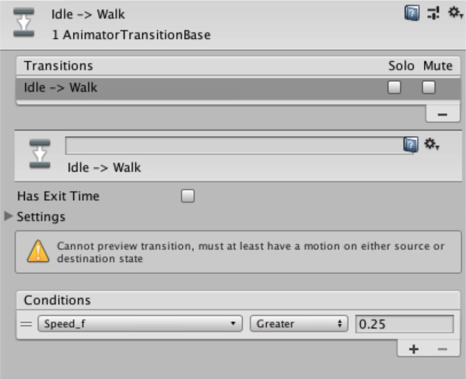
Task: Click the 0.25 threshold value field
Action: (404, 324)
